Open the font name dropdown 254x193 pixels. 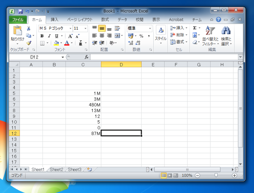click(70, 28)
